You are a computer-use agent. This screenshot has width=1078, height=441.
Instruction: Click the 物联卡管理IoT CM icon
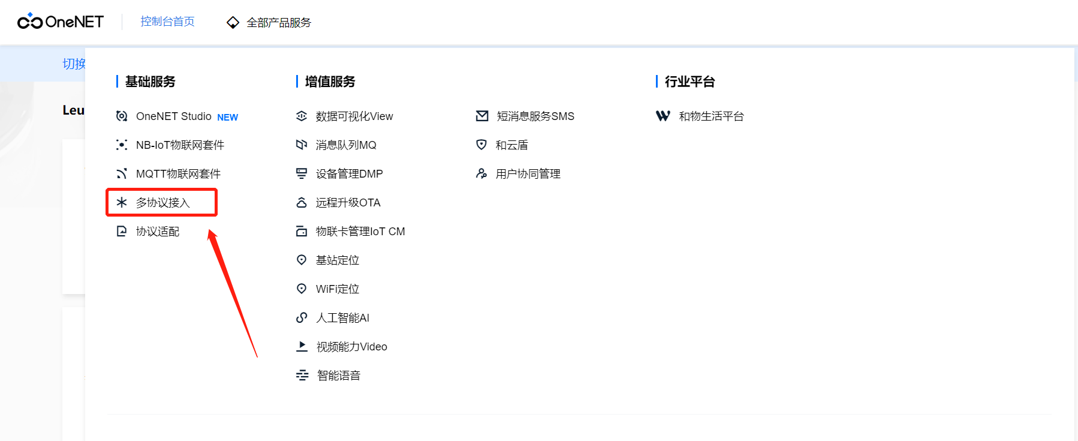point(302,231)
